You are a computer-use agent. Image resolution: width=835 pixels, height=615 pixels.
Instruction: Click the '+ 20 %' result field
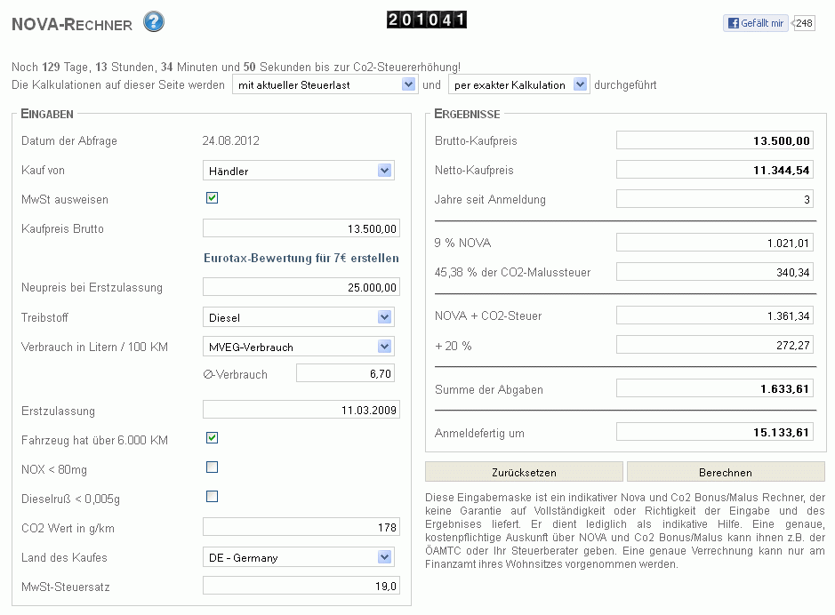coord(715,345)
